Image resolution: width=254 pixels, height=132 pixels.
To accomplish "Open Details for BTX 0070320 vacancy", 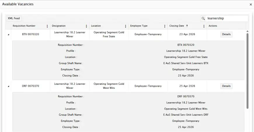I will (x=226, y=34).
